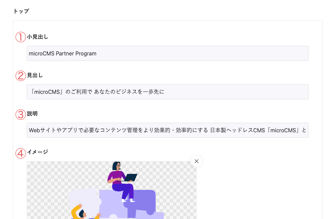Click the 説明 field label

[x=32, y=114]
